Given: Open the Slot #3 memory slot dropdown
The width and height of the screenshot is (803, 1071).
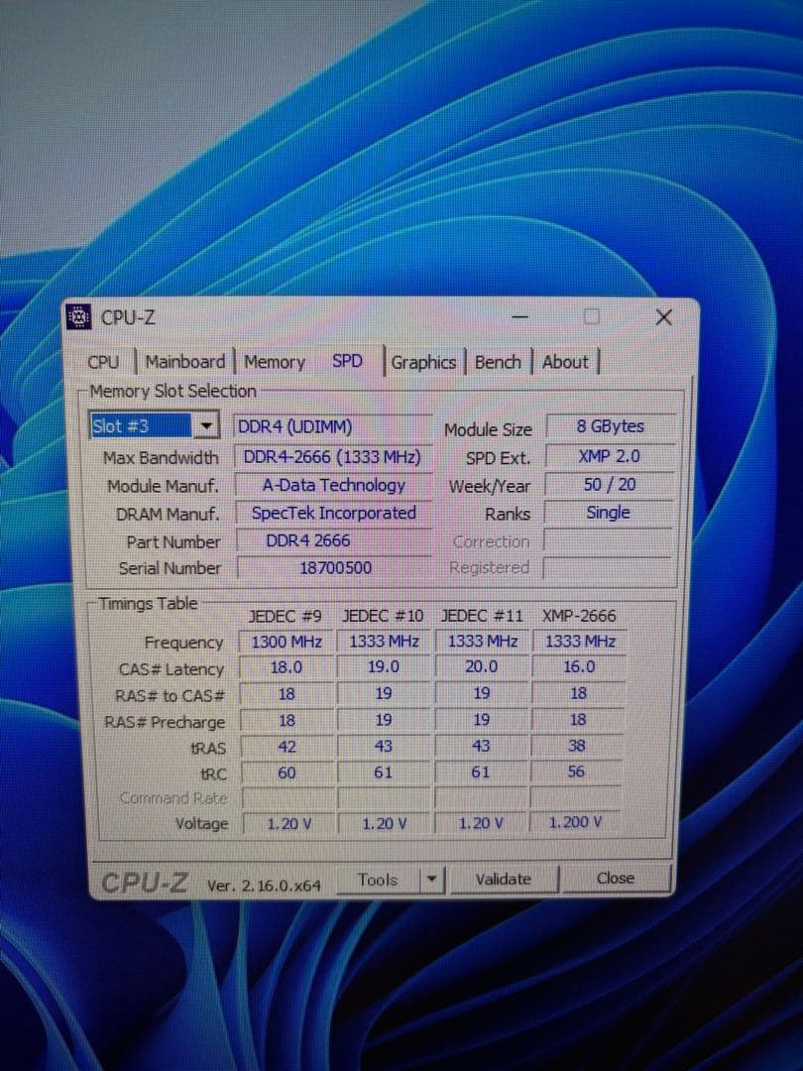Looking at the screenshot, I should (x=205, y=424).
